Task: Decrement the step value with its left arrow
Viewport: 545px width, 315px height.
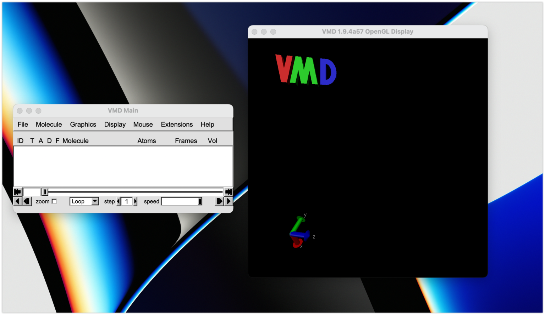Action: [119, 201]
